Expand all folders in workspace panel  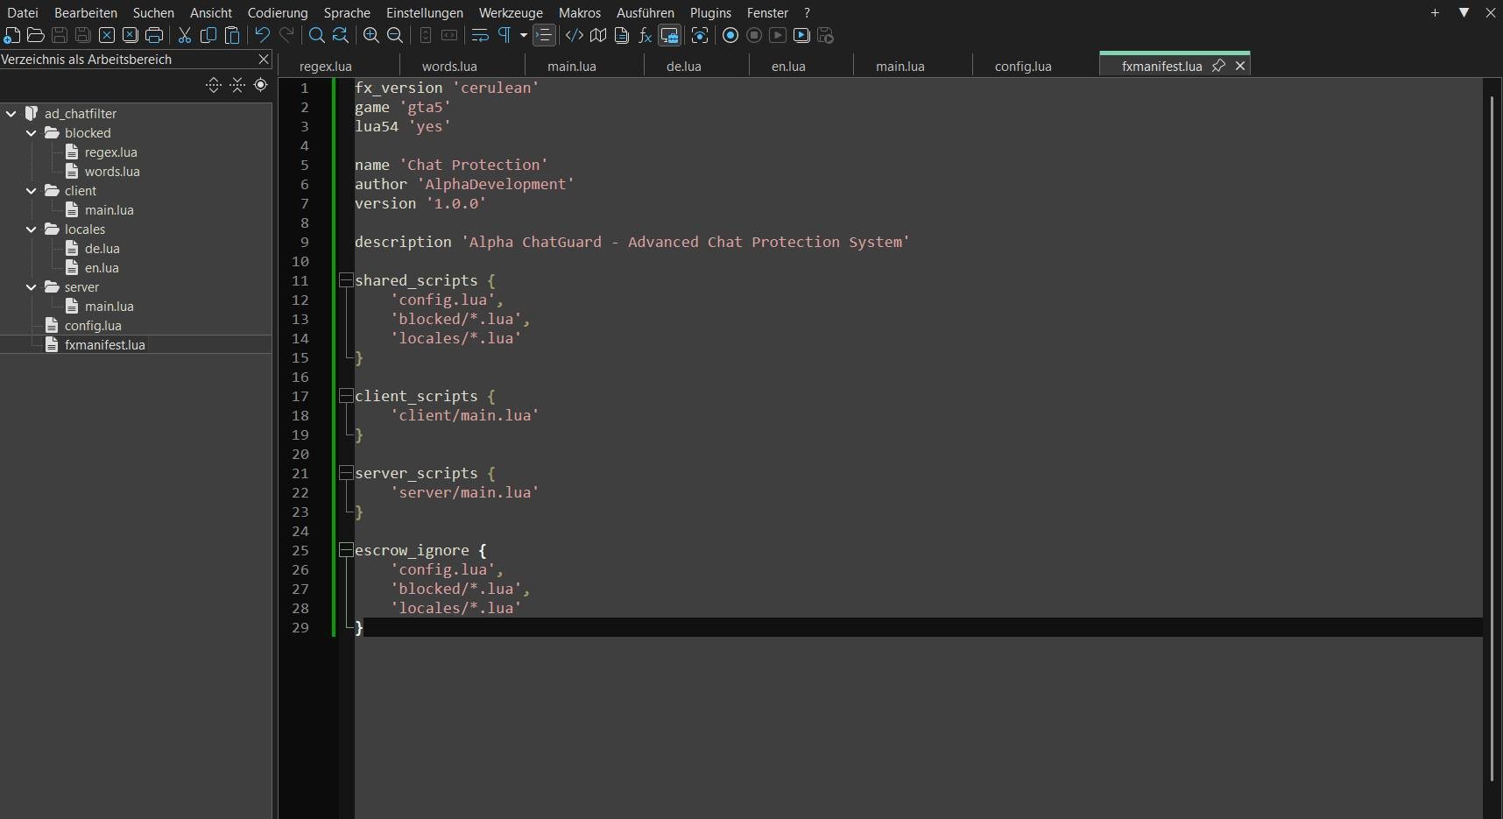click(213, 85)
